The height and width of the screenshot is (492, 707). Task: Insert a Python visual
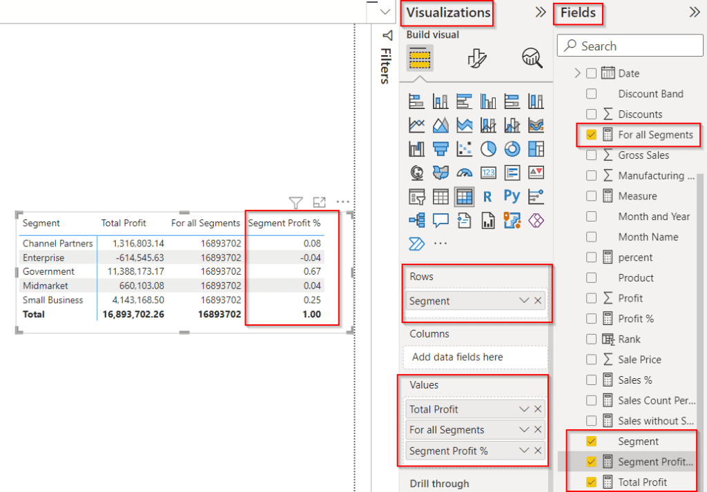pyautogui.click(x=512, y=197)
